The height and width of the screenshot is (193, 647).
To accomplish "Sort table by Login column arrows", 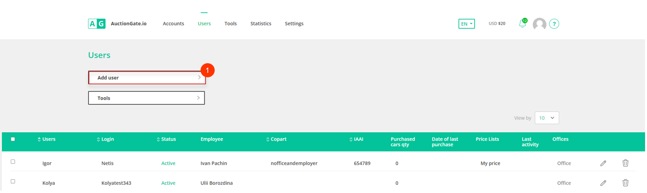I will click(99, 140).
